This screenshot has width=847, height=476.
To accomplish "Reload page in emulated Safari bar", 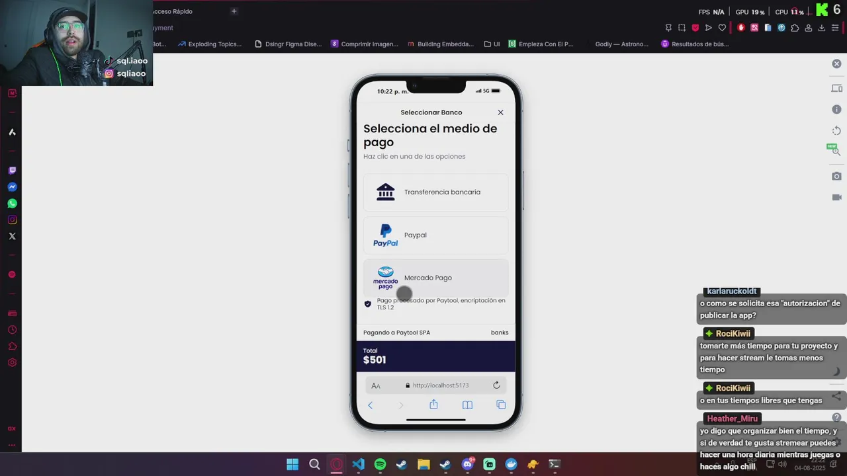I will point(496,385).
